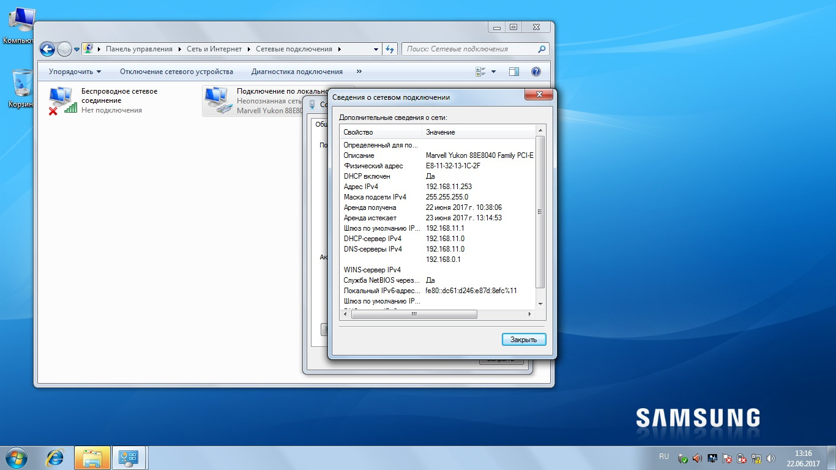This screenshot has height=470, width=836.
Task: Click the details list horizontal scrollbar thumb
Action: coord(414,315)
